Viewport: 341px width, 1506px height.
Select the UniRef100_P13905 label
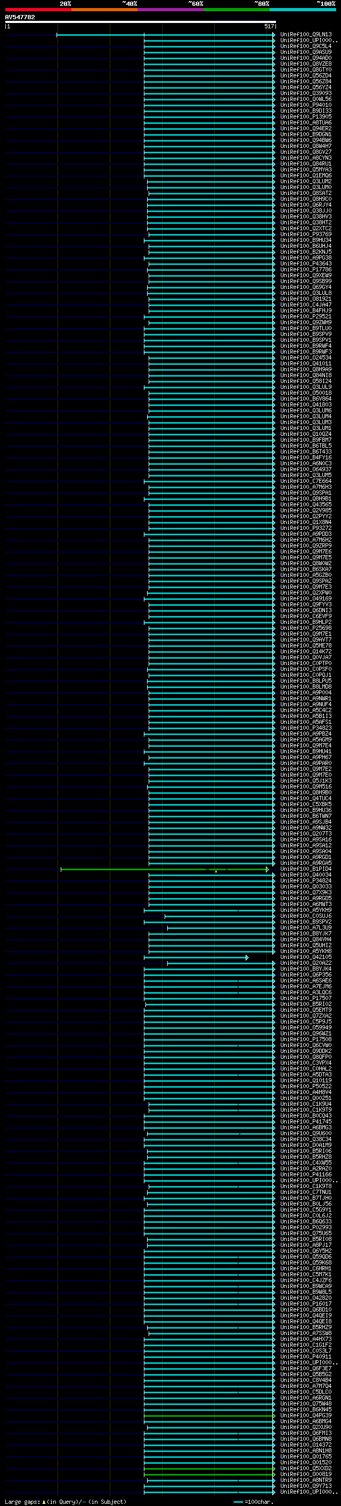click(305, 116)
